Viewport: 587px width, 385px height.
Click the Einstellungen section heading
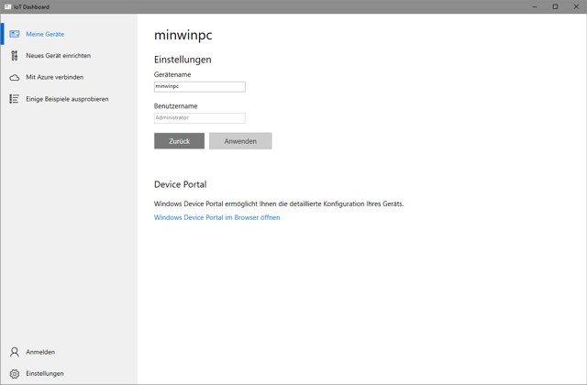pyautogui.click(x=183, y=60)
